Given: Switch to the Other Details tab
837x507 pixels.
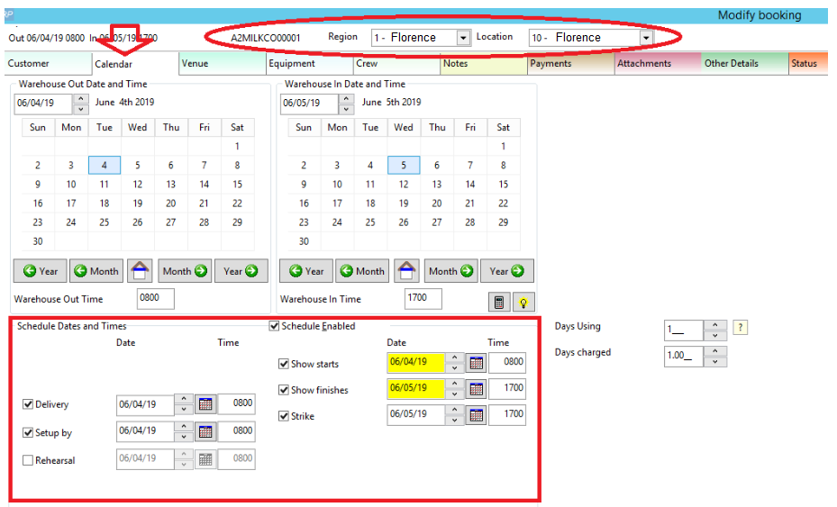Looking at the screenshot, I should [x=745, y=64].
